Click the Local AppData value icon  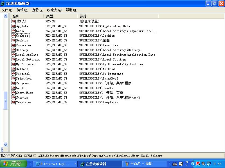(x=13, y=55)
